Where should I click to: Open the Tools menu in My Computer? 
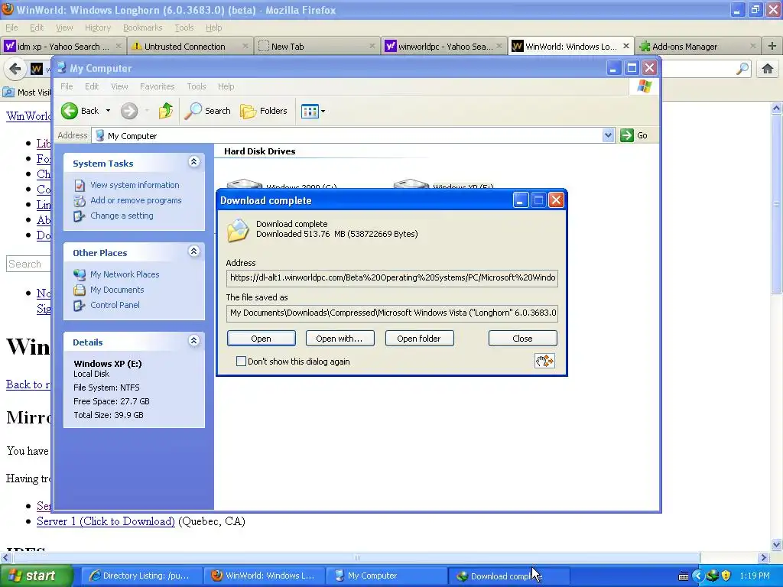pyautogui.click(x=197, y=86)
